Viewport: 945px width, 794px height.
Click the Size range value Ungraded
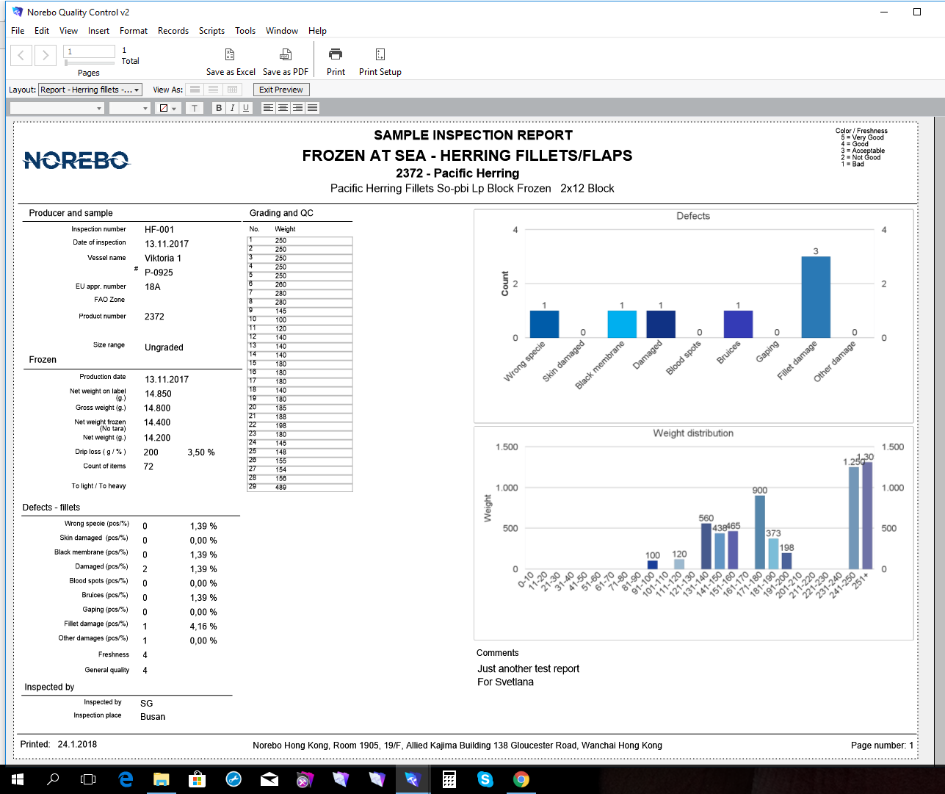tap(164, 347)
